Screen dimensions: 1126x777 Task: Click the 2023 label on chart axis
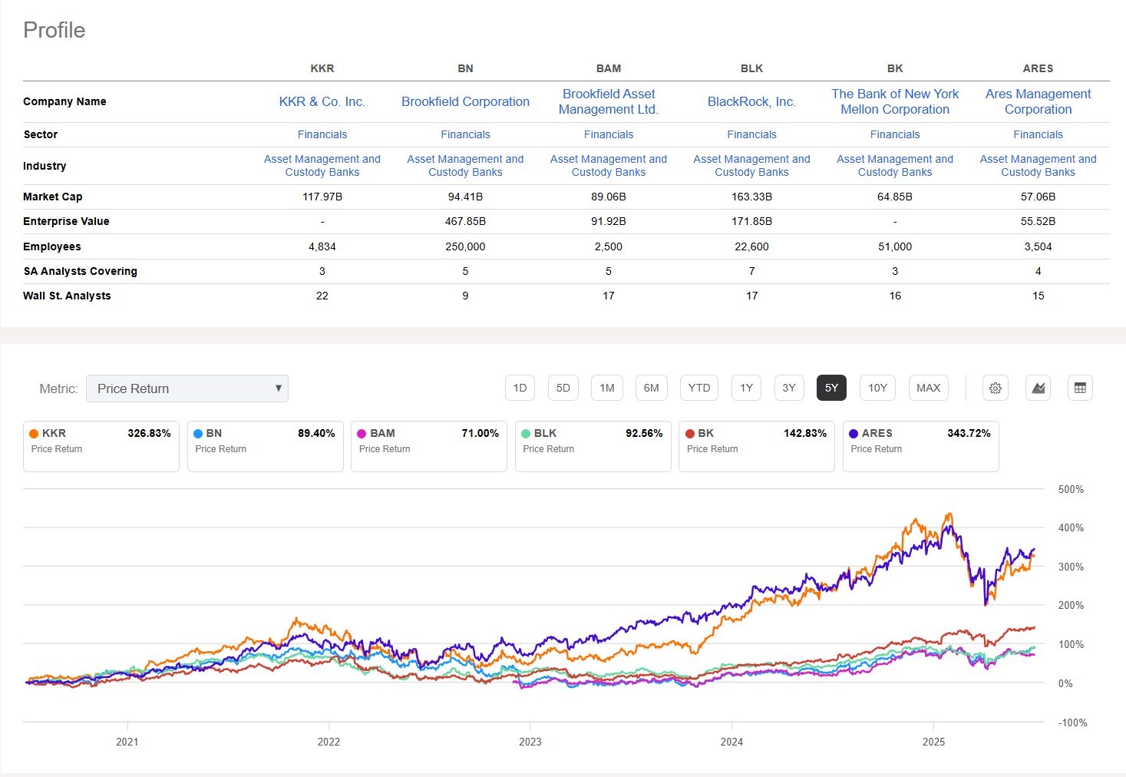[530, 742]
